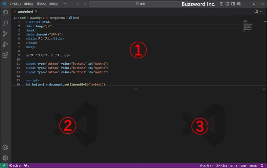Expand the hidden menus ellipsis in menu bar

click(x=65, y=4)
